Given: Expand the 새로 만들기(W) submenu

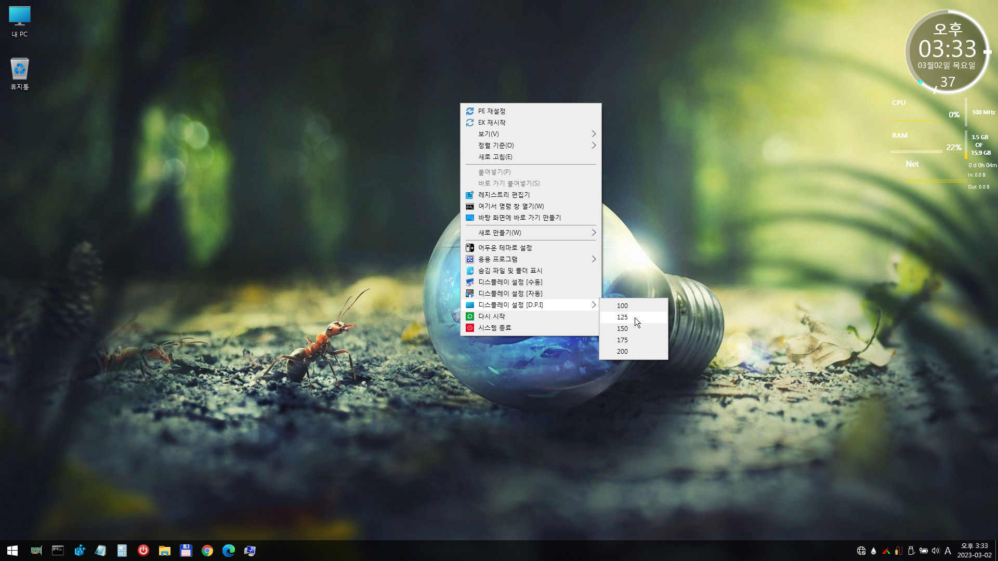Looking at the screenshot, I should [531, 233].
